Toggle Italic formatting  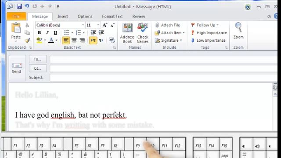[x=47, y=32]
